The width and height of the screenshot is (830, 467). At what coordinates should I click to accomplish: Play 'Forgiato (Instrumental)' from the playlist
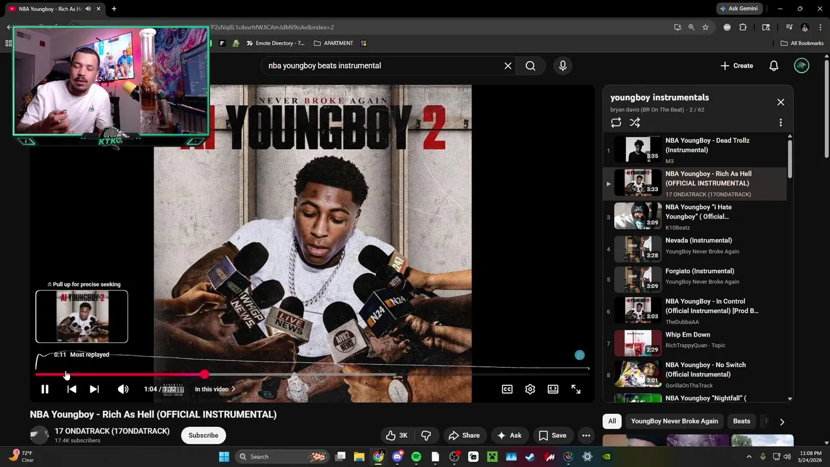pos(696,278)
